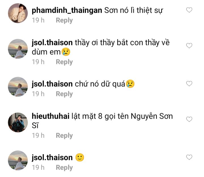Tap heart on 'thầy ơi thầy bắt con' comment
Image resolution: width=204 pixels, height=177 pixels.
click(189, 46)
